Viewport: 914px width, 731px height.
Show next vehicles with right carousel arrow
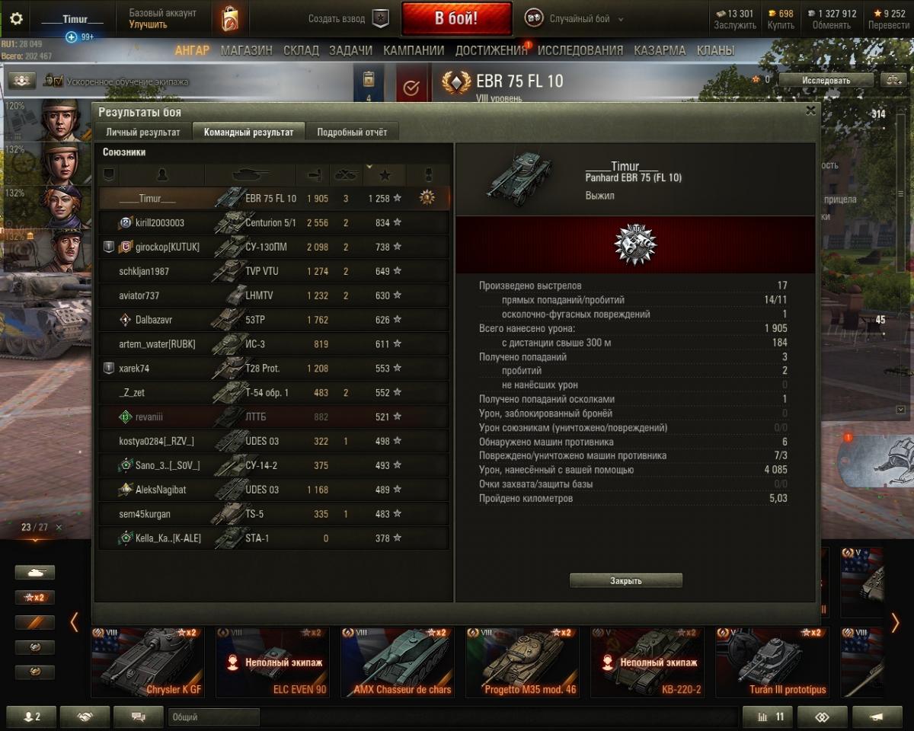click(896, 623)
